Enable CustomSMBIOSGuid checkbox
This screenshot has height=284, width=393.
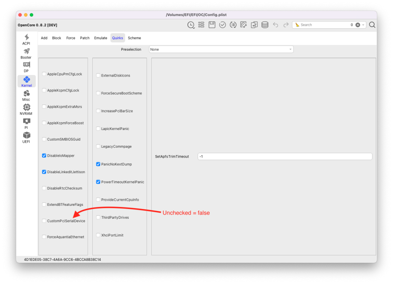pos(44,139)
